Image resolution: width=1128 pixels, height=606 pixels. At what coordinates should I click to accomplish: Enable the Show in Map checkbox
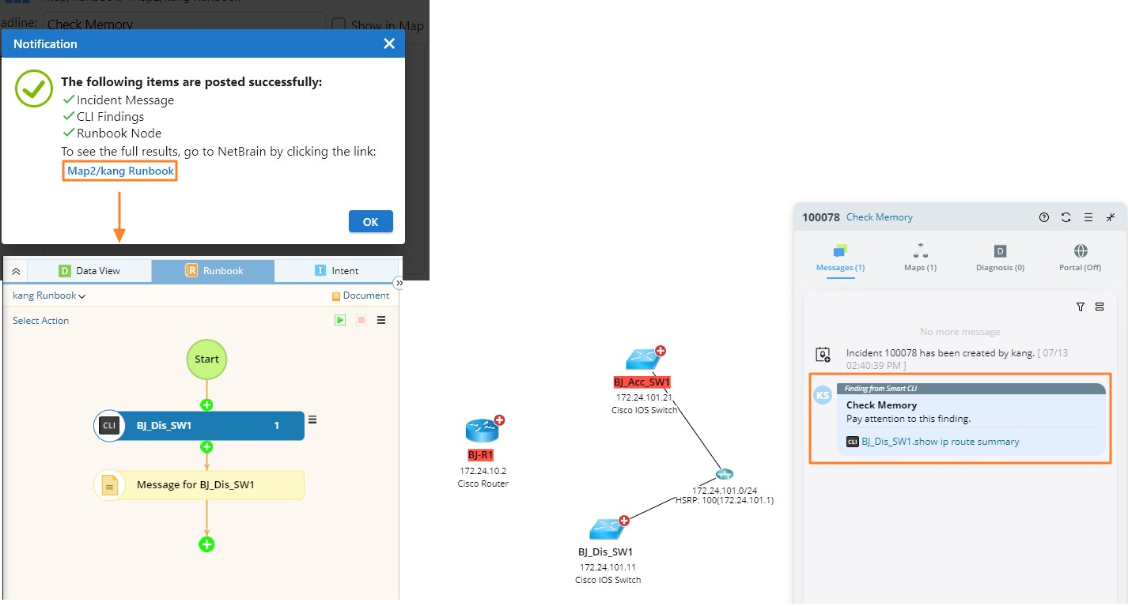coord(339,24)
